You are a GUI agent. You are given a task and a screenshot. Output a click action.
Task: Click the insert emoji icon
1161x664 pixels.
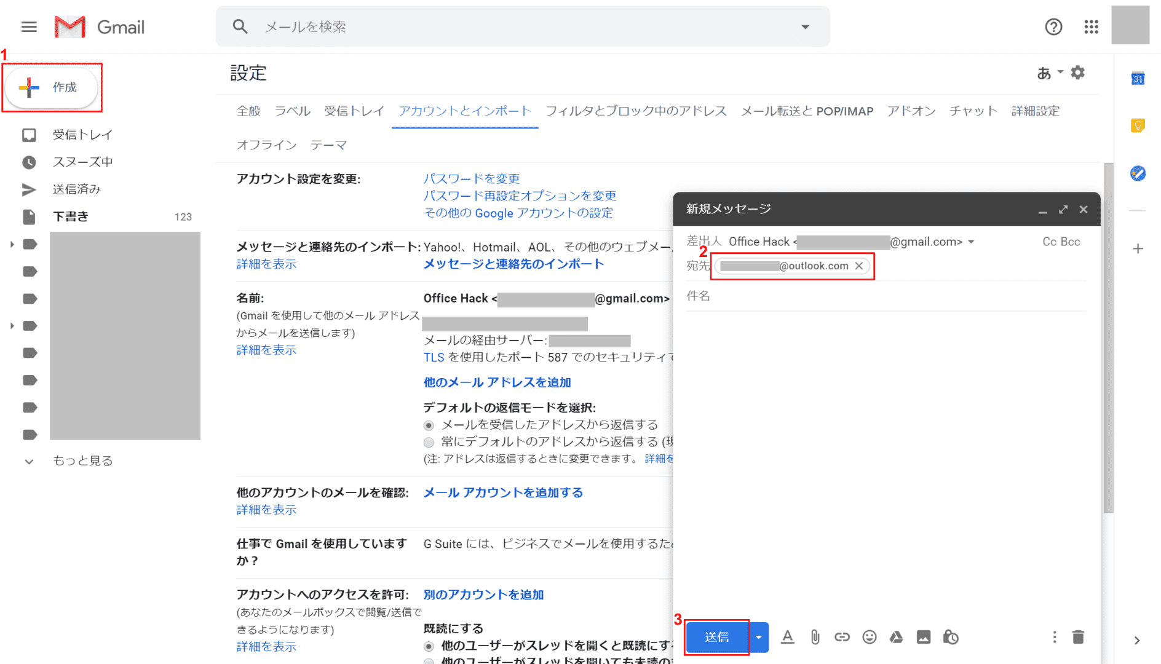[x=869, y=637]
